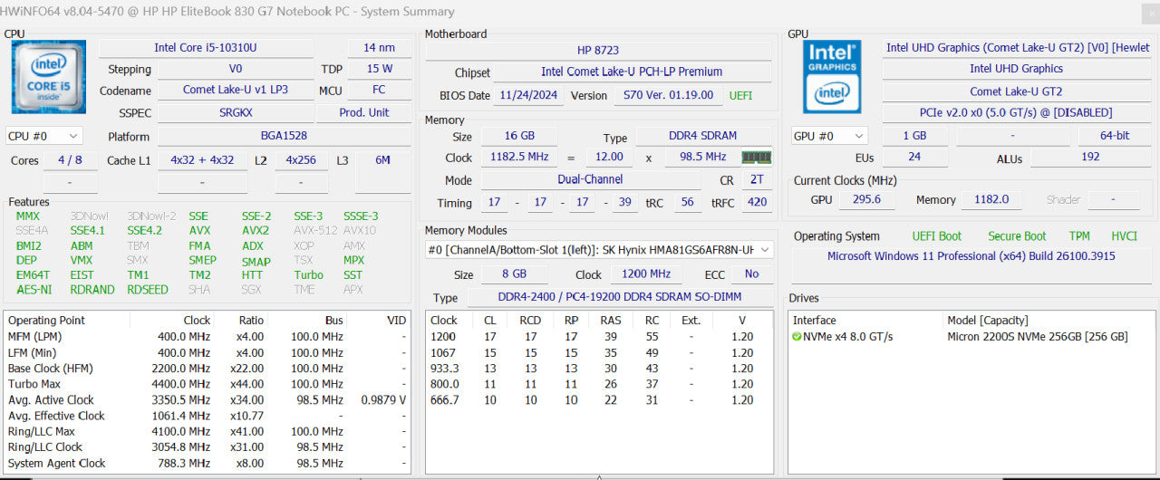Click the Comet Lake-U v1 LP3 codename
Screen dimensions: 1160x480
pos(236,91)
